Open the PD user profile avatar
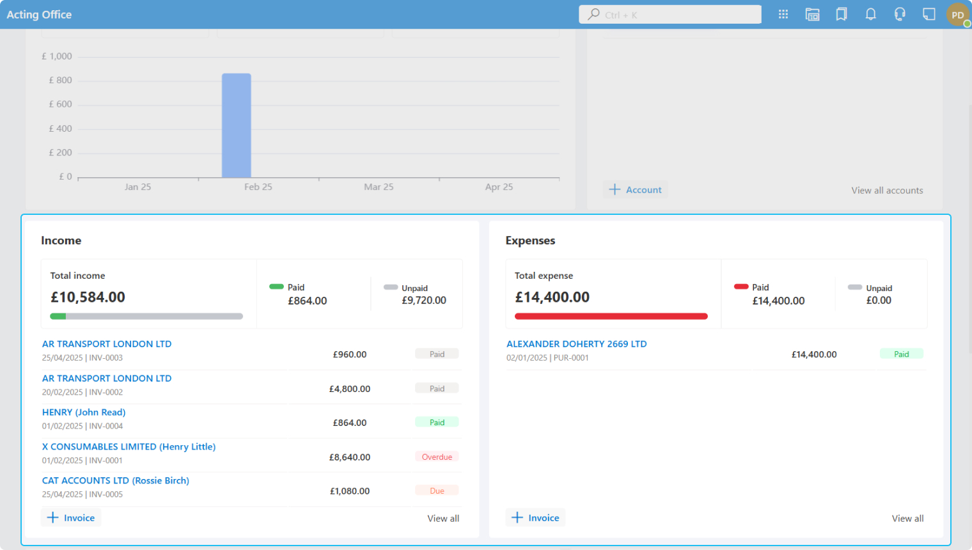The height and width of the screenshot is (550, 972). [957, 15]
